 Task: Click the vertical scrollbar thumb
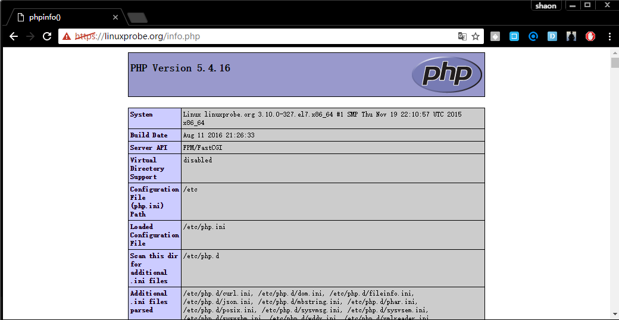tap(615, 62)
